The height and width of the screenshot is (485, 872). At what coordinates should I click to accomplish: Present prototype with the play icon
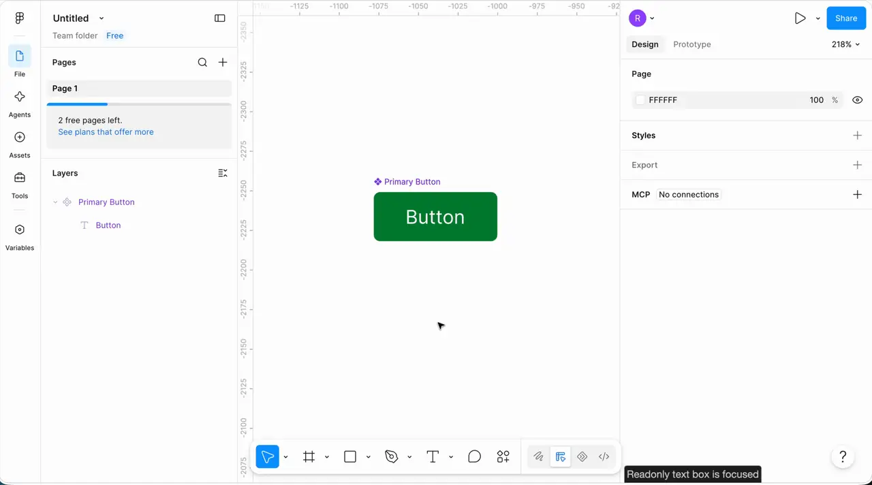[x=800, y=18]
